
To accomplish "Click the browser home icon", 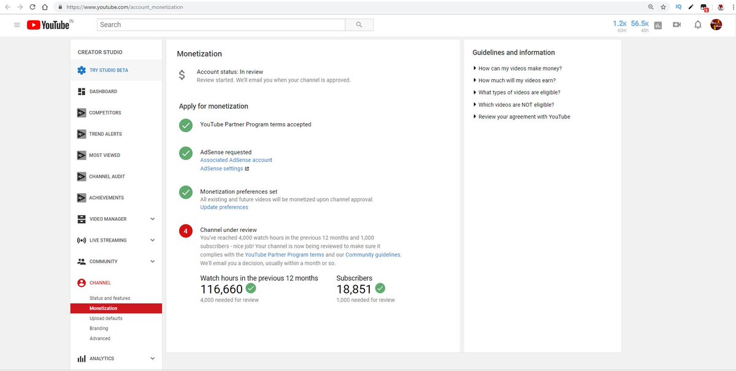I will click(45, 7).
